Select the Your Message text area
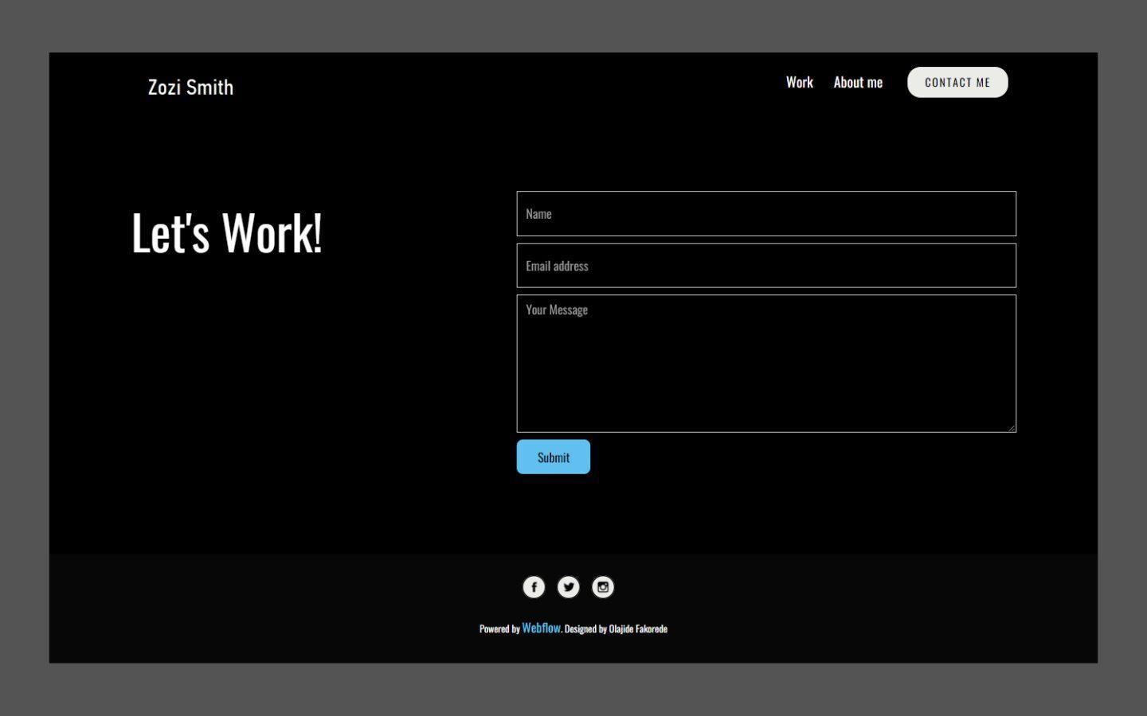Viewport: 1147px width, 716px height. (765, 362)
